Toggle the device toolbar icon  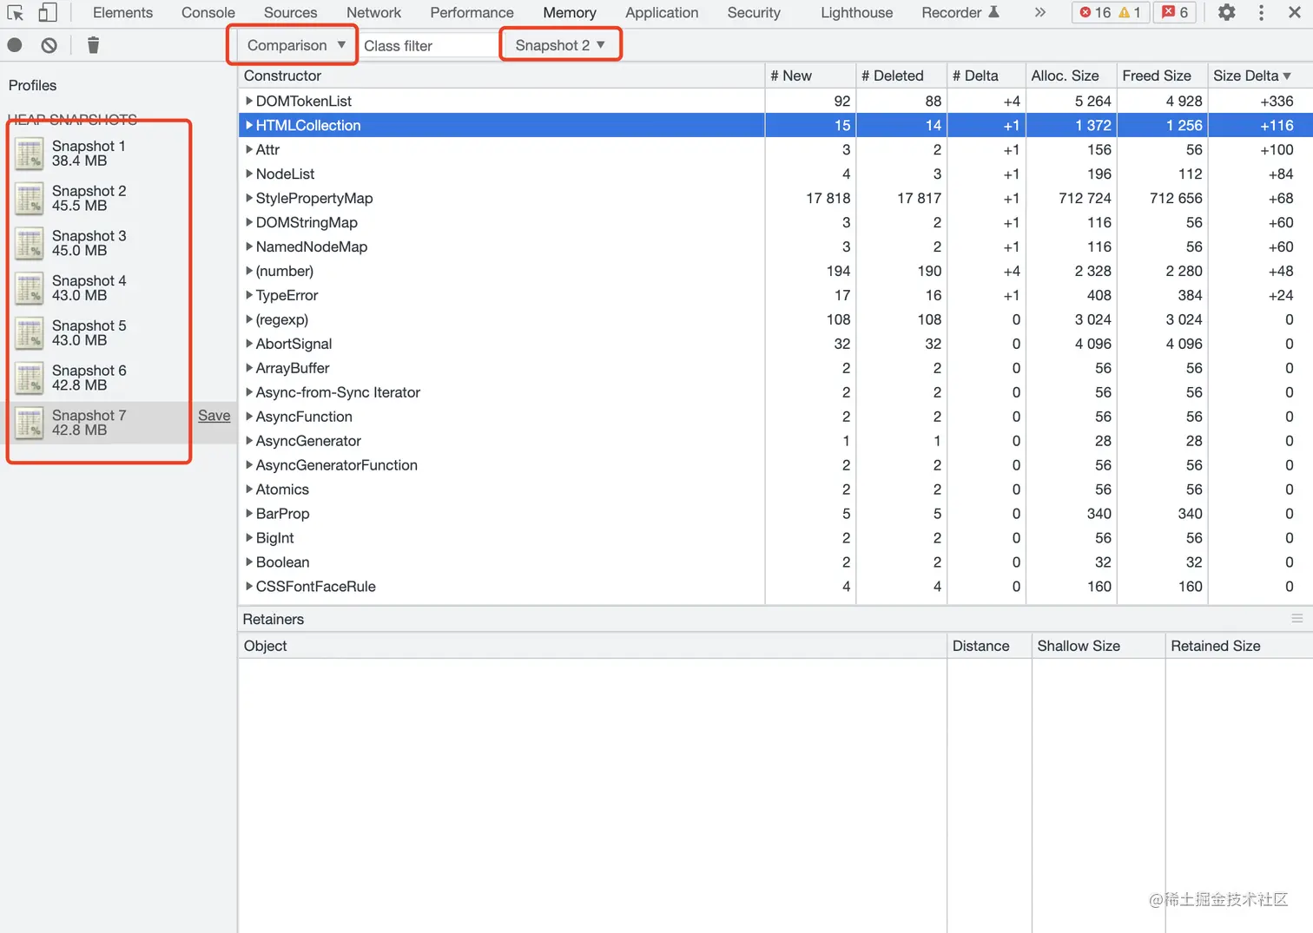[48, 13]
